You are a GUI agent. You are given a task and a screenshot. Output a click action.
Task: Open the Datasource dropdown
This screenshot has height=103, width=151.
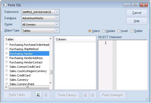tap(57, 12)
